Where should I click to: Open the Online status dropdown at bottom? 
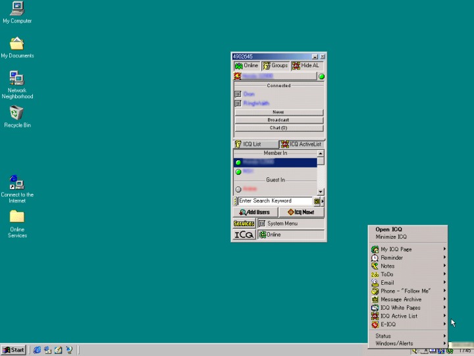tap(290, 235)
